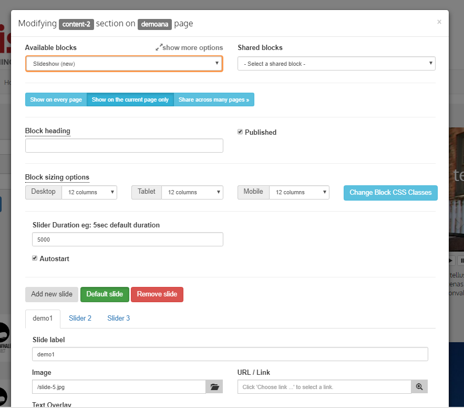Image resolution: width=464 pixels, height=408 pixels.
Task: Click the folder icon beside Image field
Action: 214,386
